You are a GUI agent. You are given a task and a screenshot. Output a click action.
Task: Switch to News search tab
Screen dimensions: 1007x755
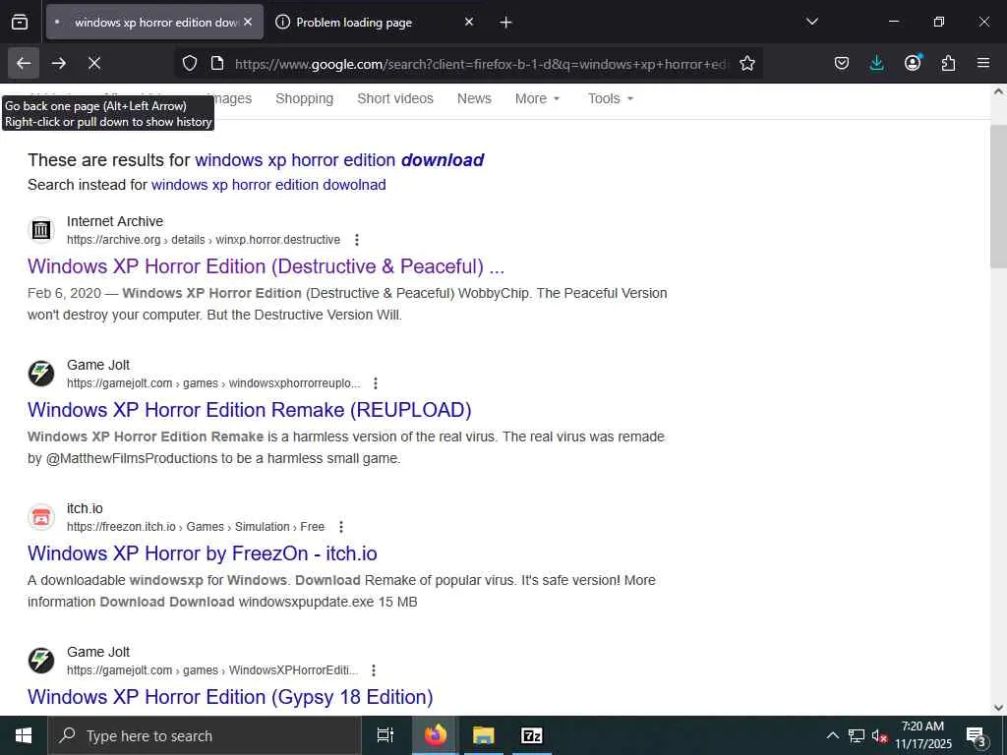pos(474,98)
